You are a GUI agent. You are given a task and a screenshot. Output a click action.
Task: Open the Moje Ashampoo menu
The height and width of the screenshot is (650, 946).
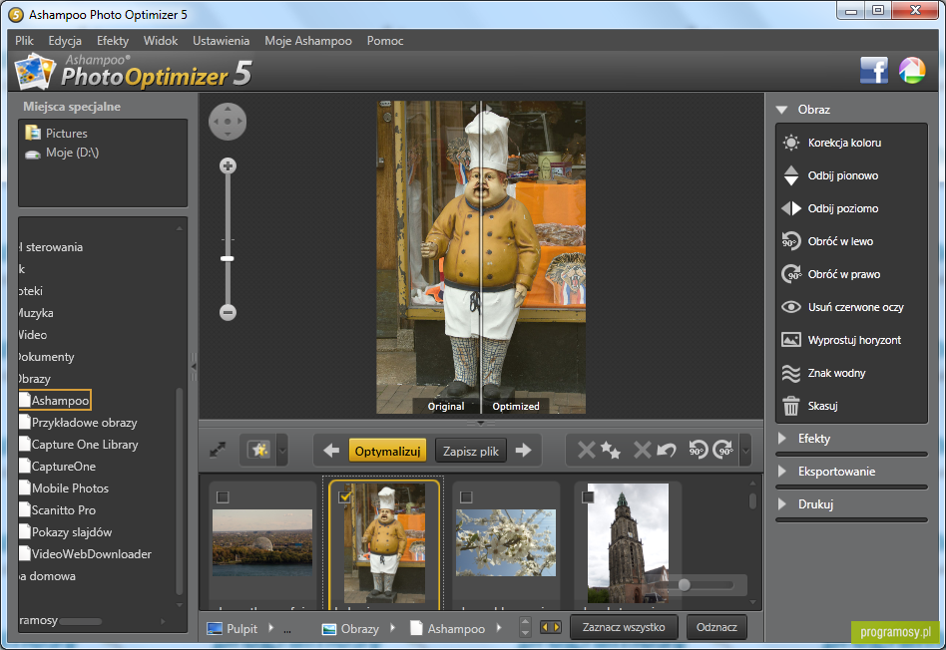tap(308, 41)
